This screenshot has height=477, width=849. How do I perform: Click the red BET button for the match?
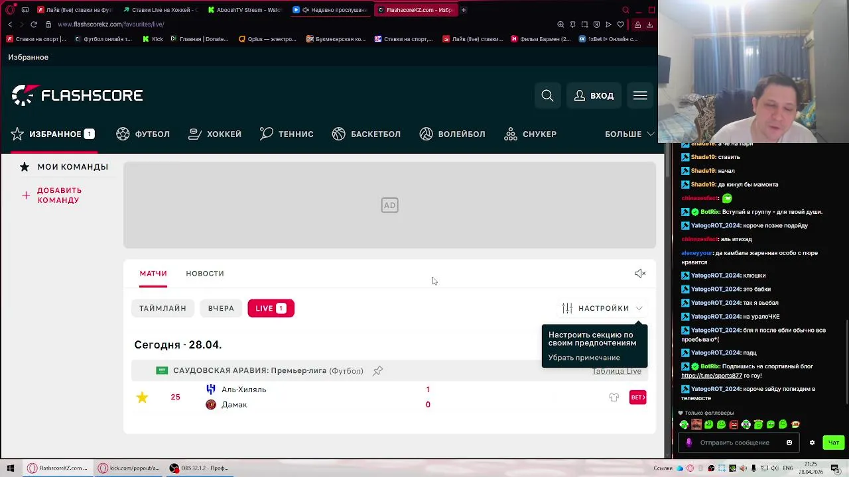point(637,397)
